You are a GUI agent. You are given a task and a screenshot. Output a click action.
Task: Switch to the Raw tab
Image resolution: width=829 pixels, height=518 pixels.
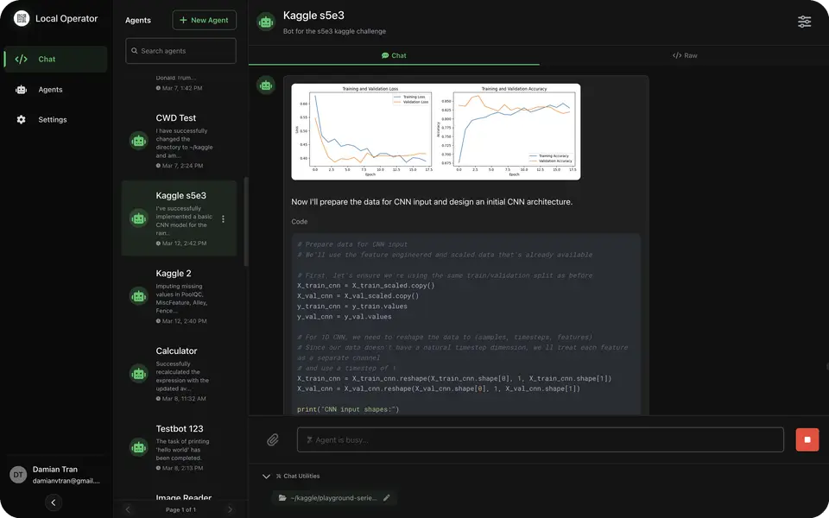(685, 55)
